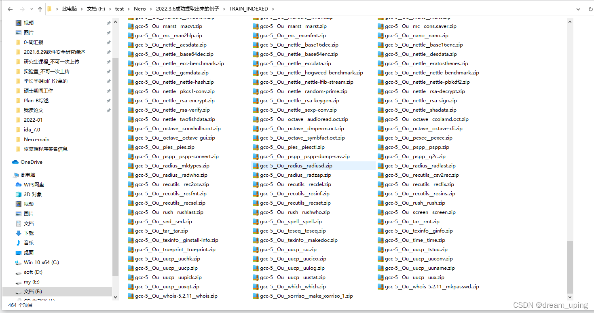Open 学长学姐同门分享的 sidebar folder

[x=46, y=81]
